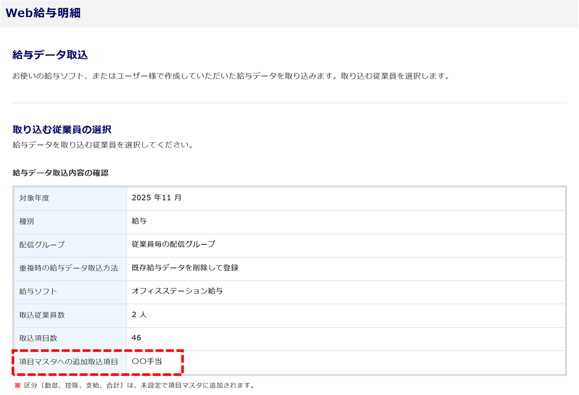Click the 給与データ取込内容の確認 table caption
Screen dimensions: 579x395
pyautogui.click(x=60, y=173)
